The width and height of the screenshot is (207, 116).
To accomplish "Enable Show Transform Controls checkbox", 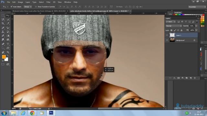I will tap(36, 6).
